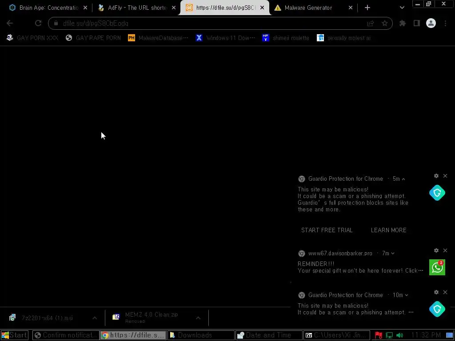Open settings of the davisonbarker.pro notification
Viewport: 455px width, 341px height.
[436, 250]
